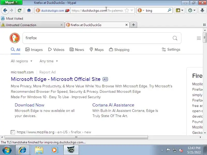Launch Internet Explorer from the taskbar
This screenshot has height=155, width=207.
(x=22, y=150)
